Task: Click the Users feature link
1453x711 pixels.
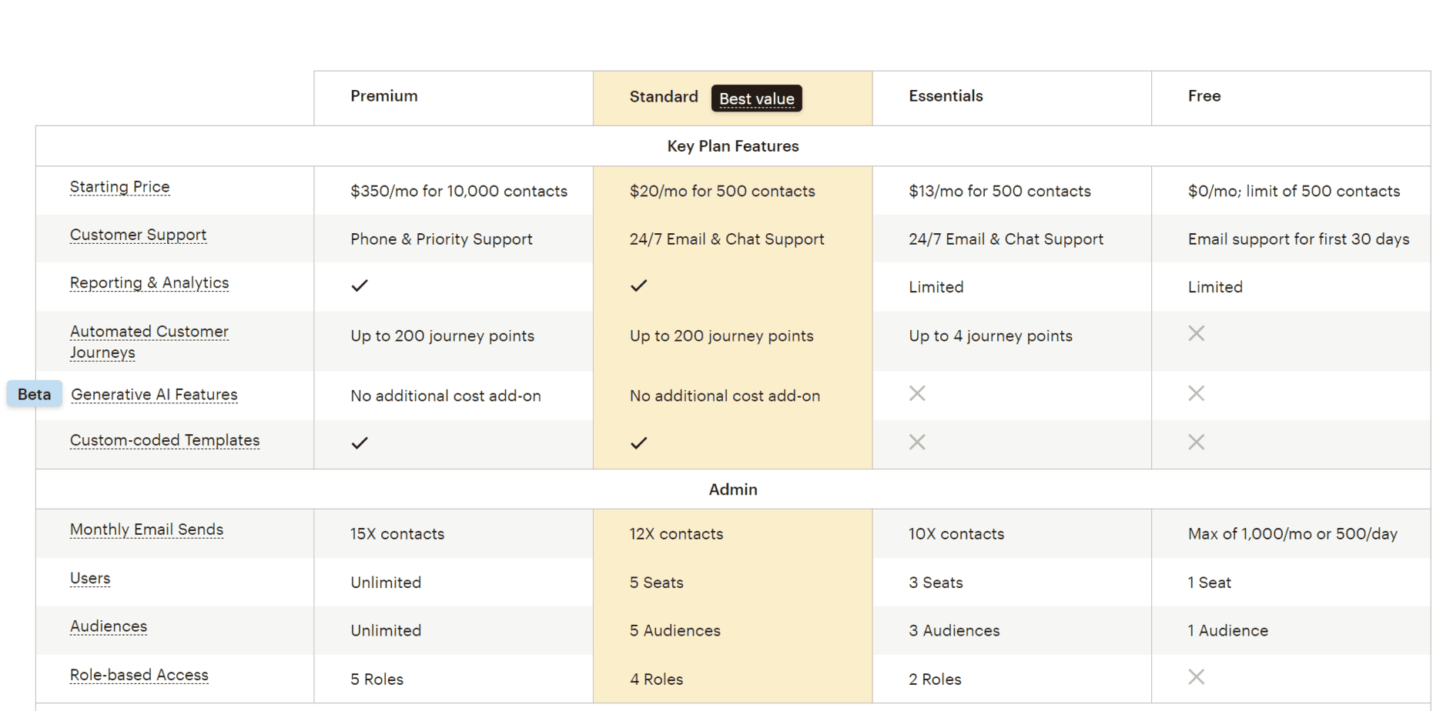Action: pos(90,578)
